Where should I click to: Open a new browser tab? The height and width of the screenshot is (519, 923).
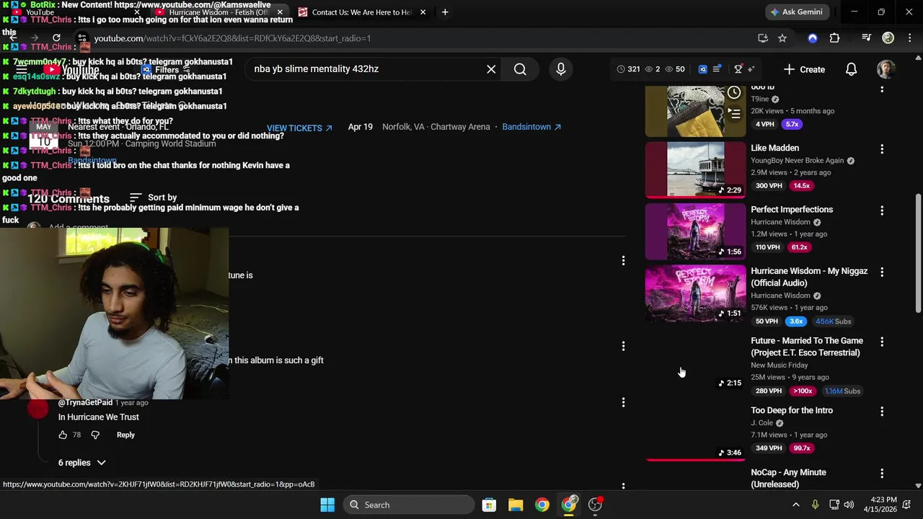click(x=445, y=12)
